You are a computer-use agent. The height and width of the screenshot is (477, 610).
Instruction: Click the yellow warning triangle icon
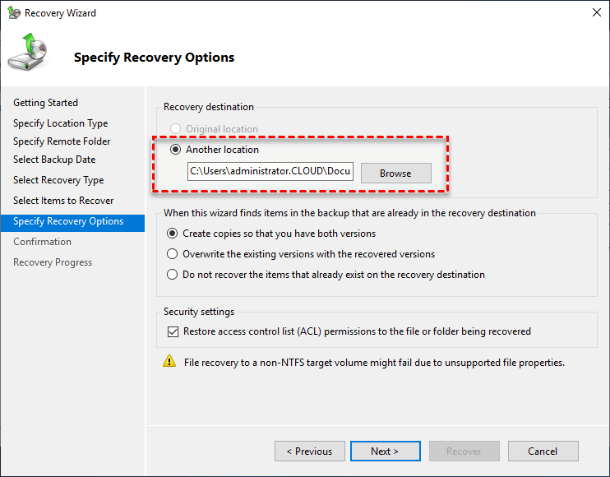click(x=169, y=361)
